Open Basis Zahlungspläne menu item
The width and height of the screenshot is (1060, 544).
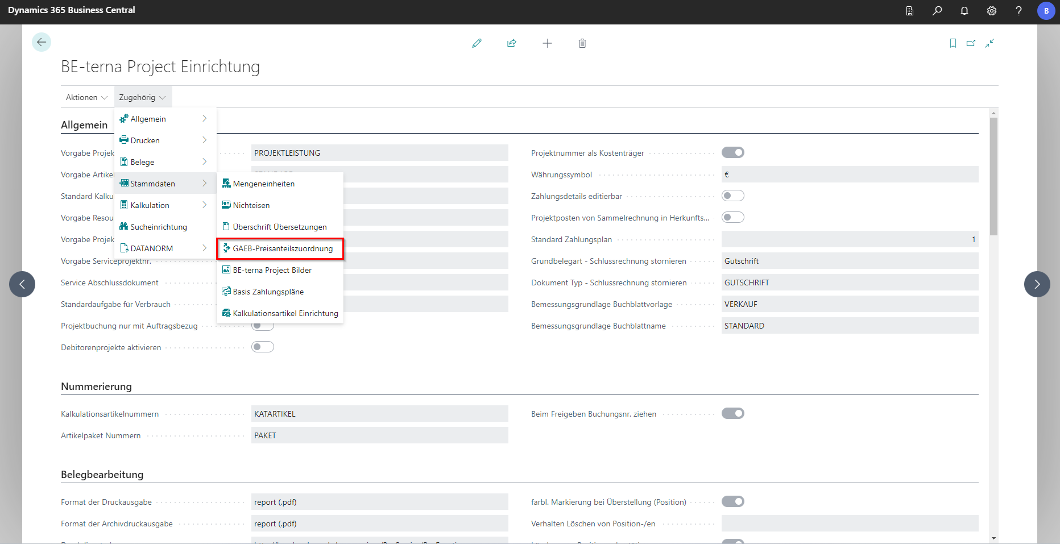268,292
